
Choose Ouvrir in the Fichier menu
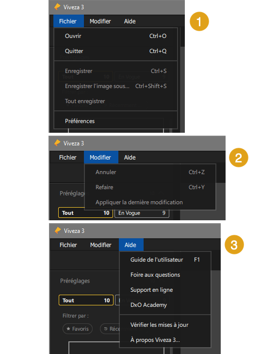point(116,36)
